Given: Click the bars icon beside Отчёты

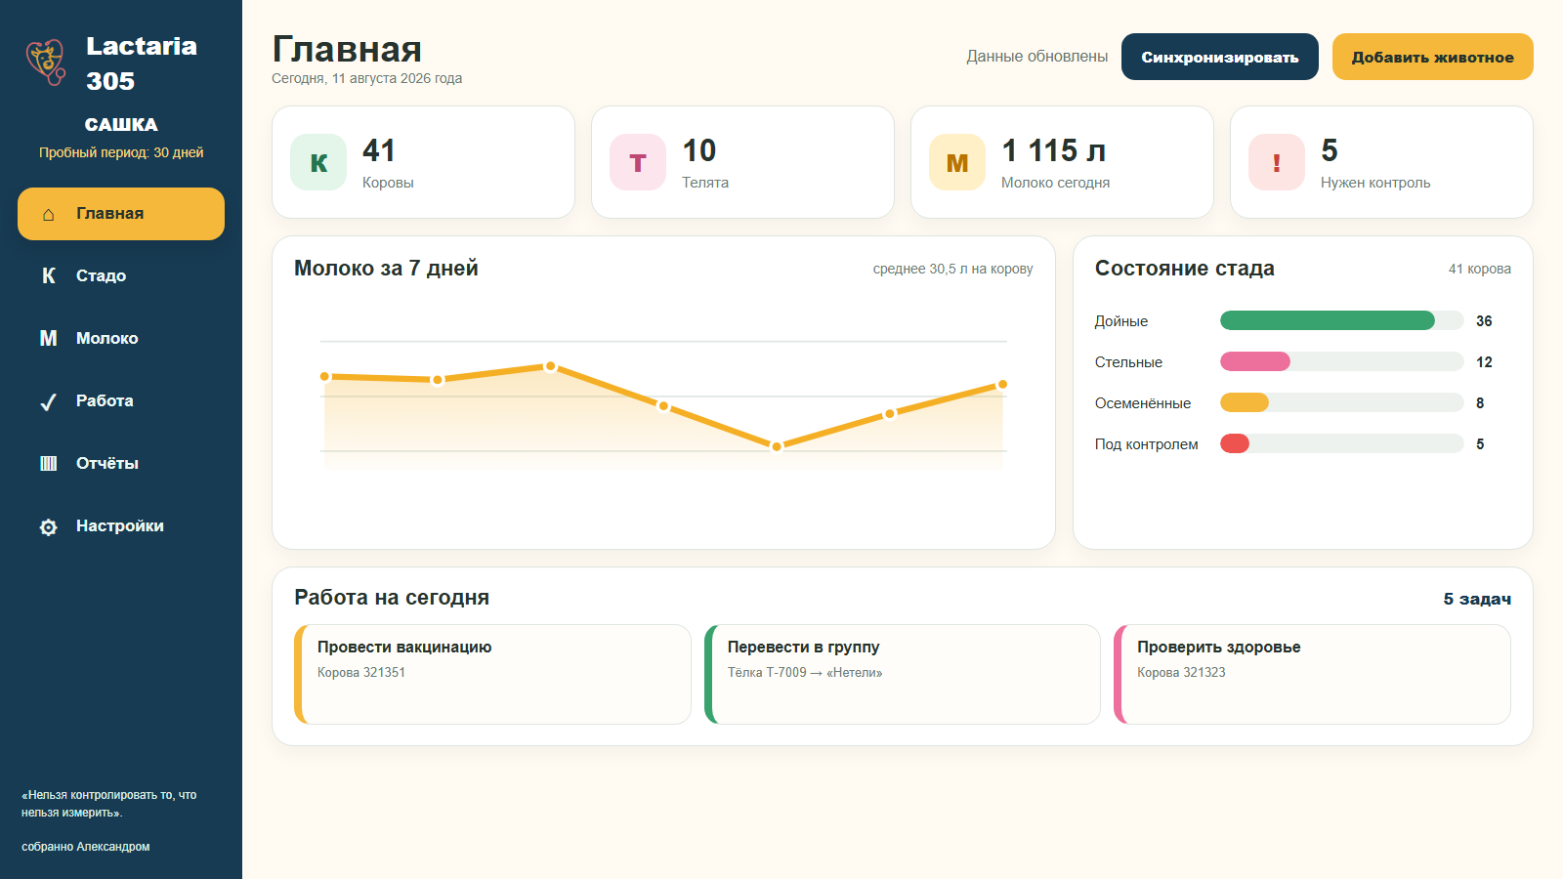Looking at the screenshot, I should [48, 463].
